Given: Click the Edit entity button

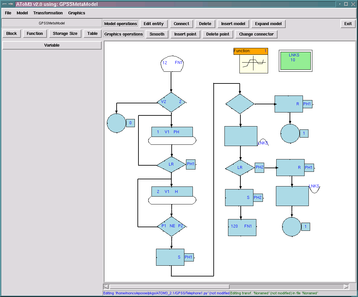Looking at the screenshot, I should pyautogui.click(x=153, y=24).
